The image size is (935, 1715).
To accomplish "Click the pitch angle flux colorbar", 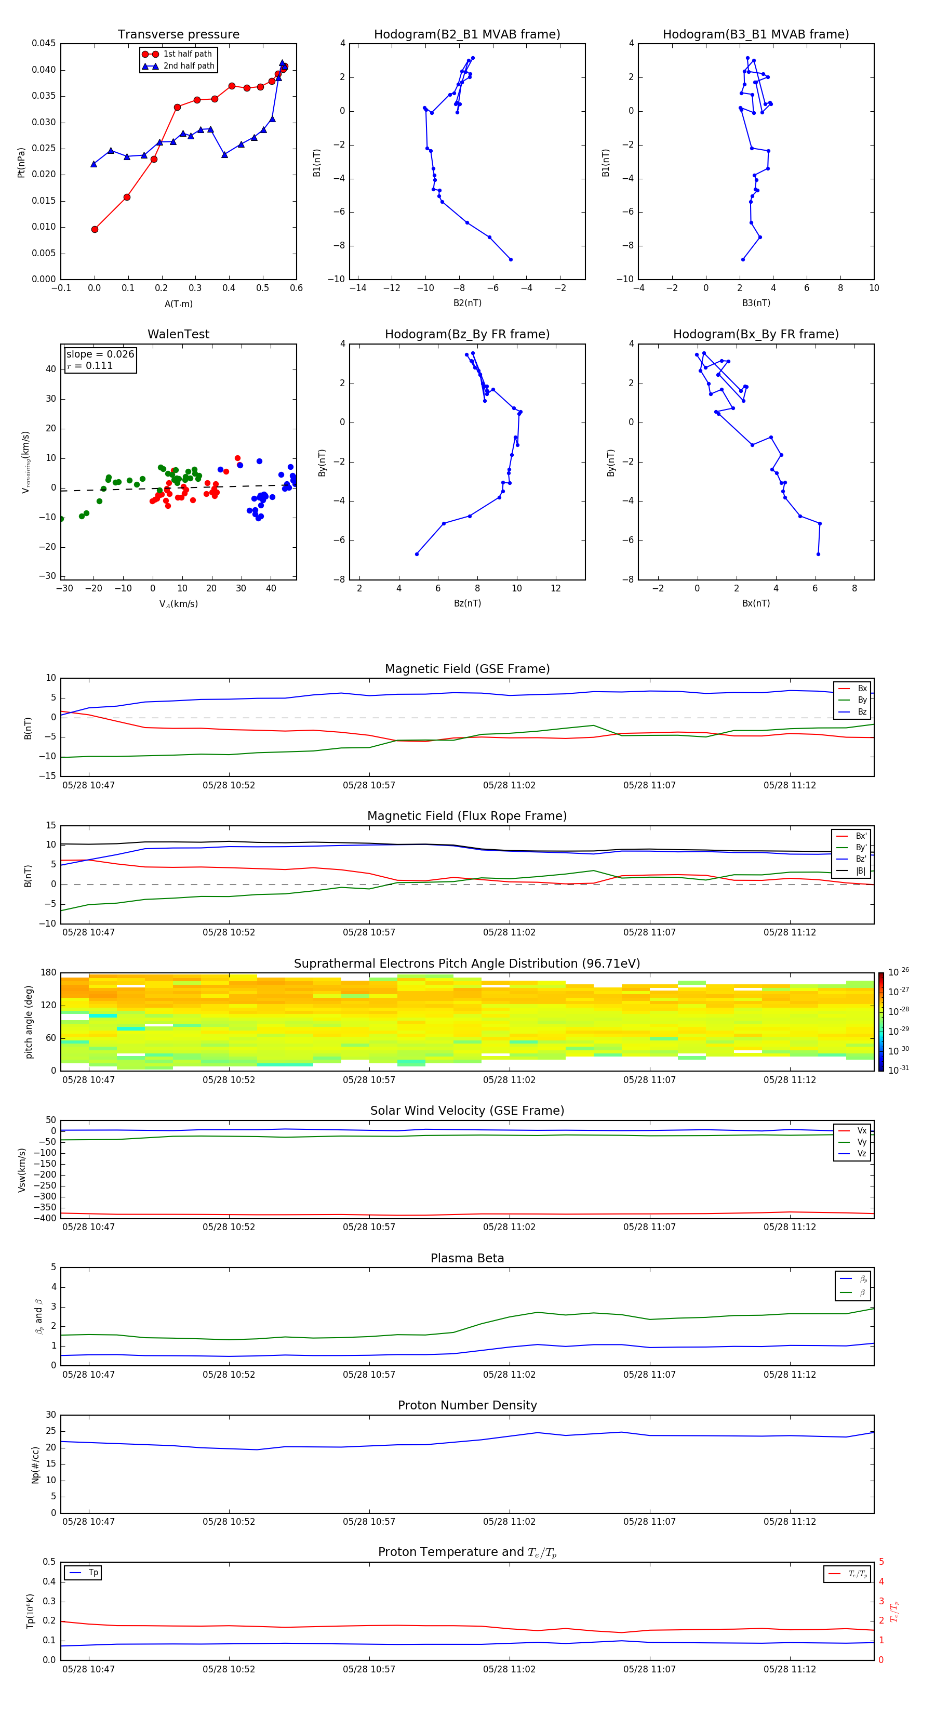I will (x=880, y=1022).
